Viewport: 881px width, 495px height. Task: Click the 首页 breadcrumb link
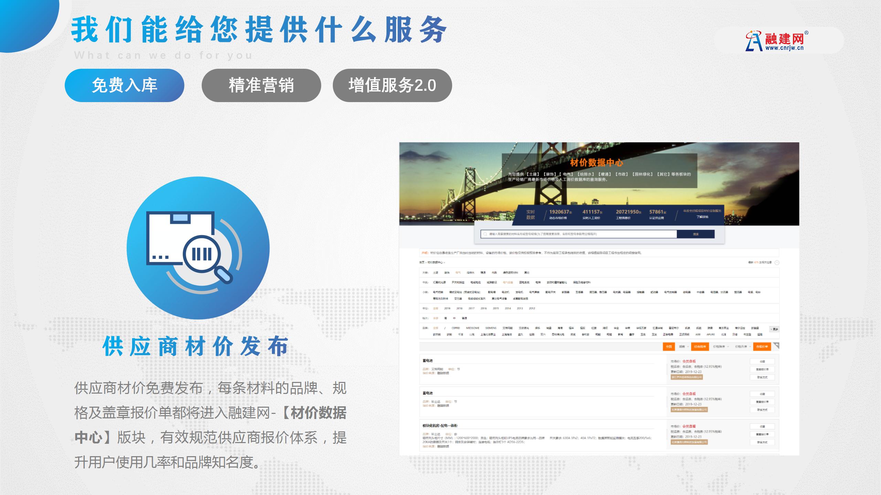422,263
